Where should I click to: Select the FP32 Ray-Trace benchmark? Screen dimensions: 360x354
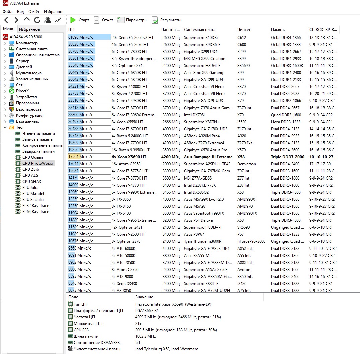[x=35, y=205]
